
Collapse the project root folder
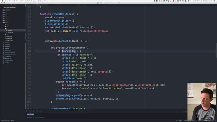(1, 7)
